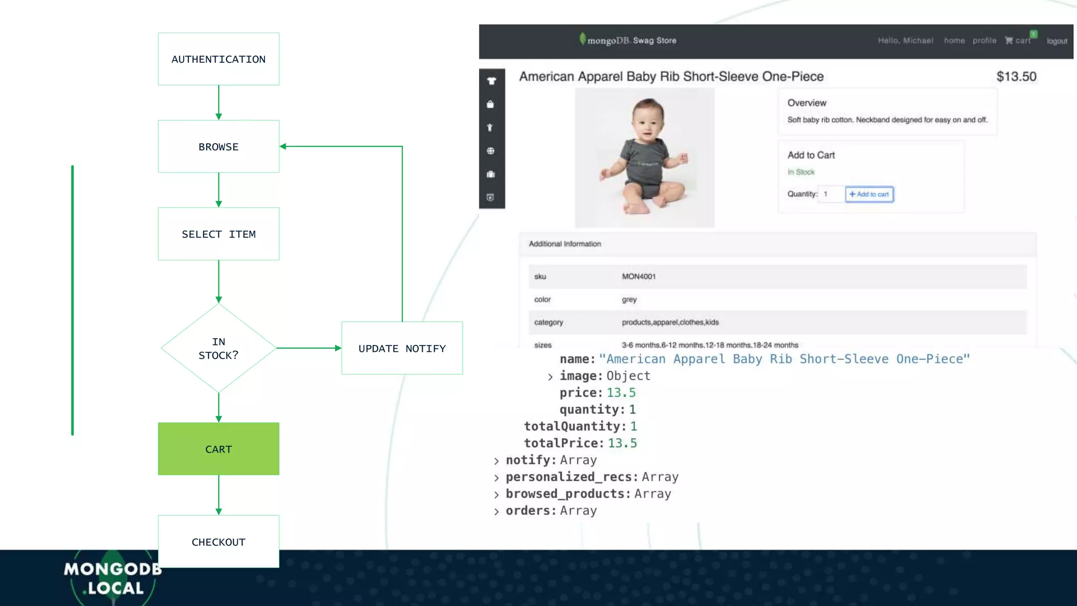Screen dimensions: 1077x606
Task: Click the globe sidebar icon
Action: (491, 151)
